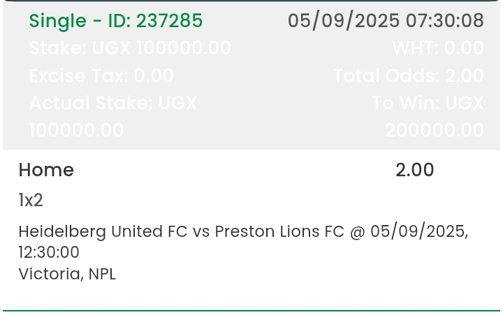Click the match date 05/09/2025 in fixture line
503x317 pixels.
(x=418, y=231)
